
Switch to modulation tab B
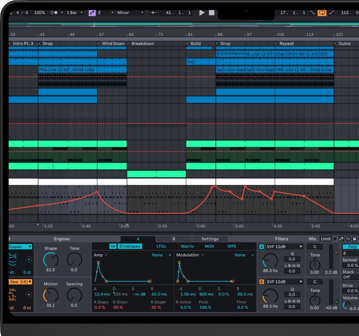tap(174, 239)
